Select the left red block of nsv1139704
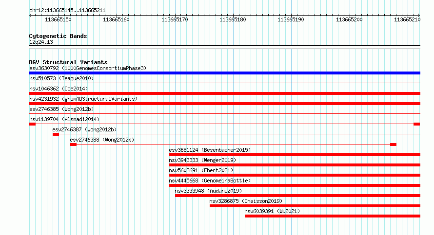 (x=32, y=124)
